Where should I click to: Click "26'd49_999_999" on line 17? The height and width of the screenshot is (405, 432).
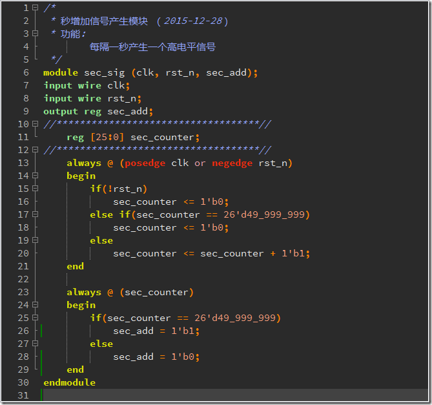point(264,214)
